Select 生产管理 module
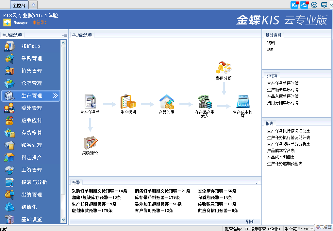This screenshot has height=231, width=333. point(31,96)
